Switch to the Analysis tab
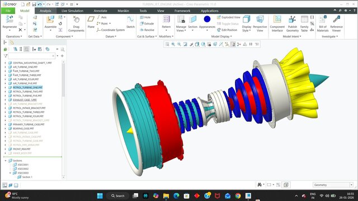Viewport: 358px width, 201px height. tap(45, 11)
